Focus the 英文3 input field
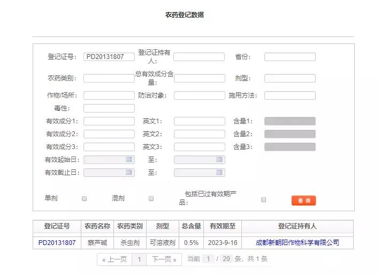 [x=200, y=147]
